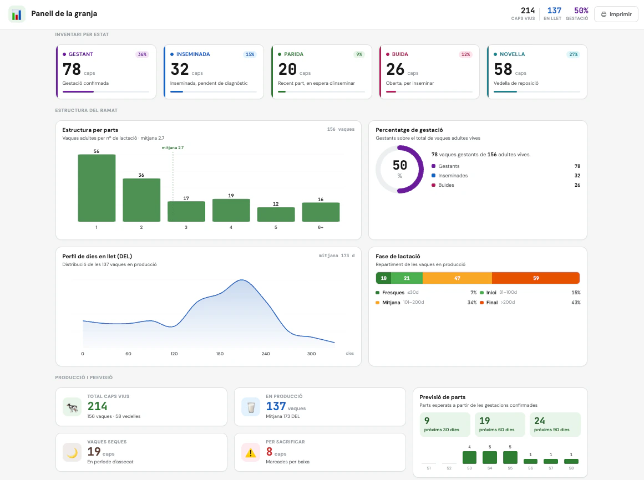
Task: Click the Inici 31–100d legend entry
Action: coord(530,293)
